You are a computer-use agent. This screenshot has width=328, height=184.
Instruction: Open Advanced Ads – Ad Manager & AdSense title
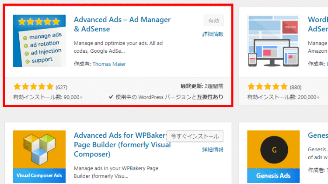pyautogui.click(x=122, y=24)
